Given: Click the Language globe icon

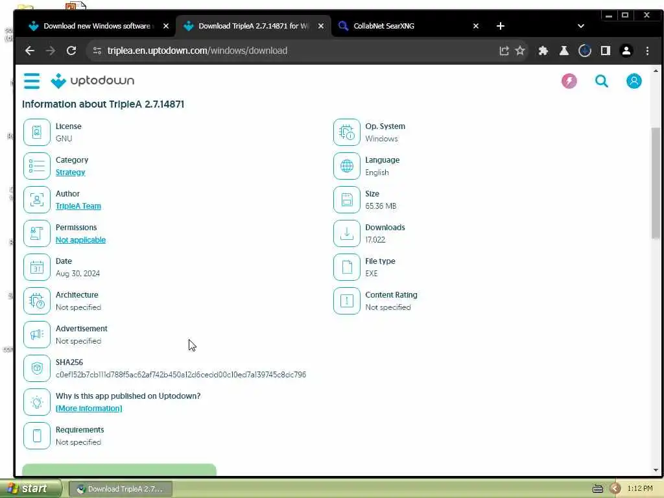Looking at the screenshot, I should click(347, 166).
